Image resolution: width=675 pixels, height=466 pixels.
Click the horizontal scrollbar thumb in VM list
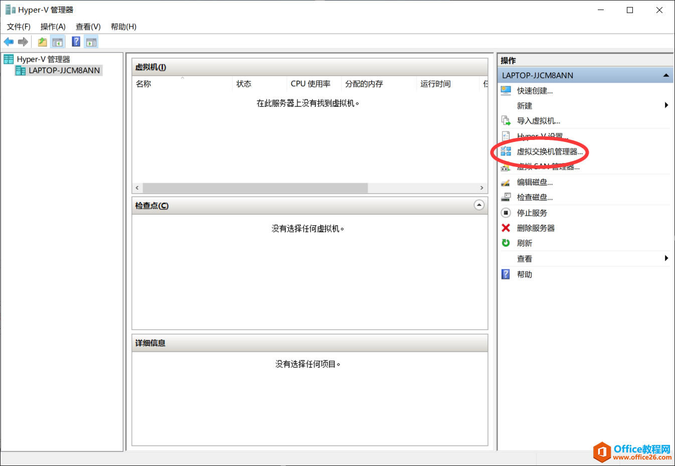click(x=255, y=188)
